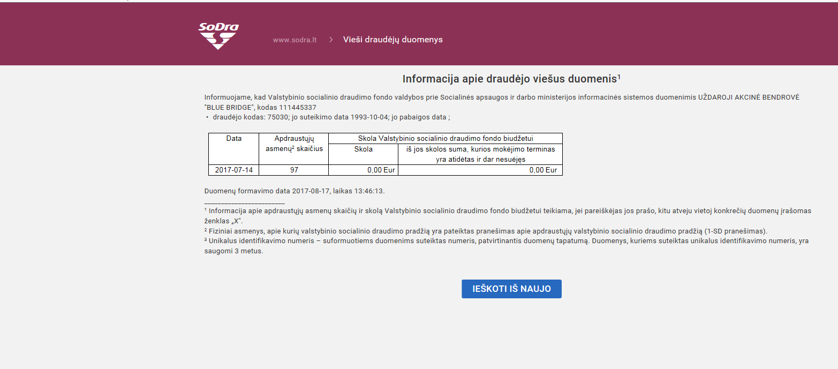This screenshot has height=369, width=838.
Task: Click the page heading Informacija apie draudėjo viešus duomenis
Action: [511, 79]
